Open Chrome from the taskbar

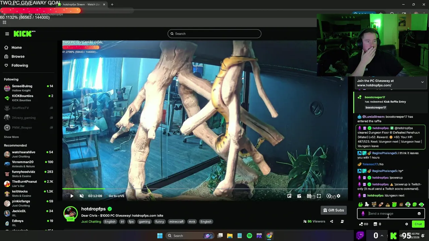point(269,236)
